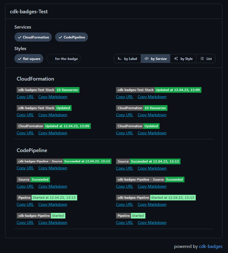The height and width of the screenshot is (253, 228).
Task: Copy URL for cdk-badges-Test Stack 10 Resources badge
Action: pos(25,97)
